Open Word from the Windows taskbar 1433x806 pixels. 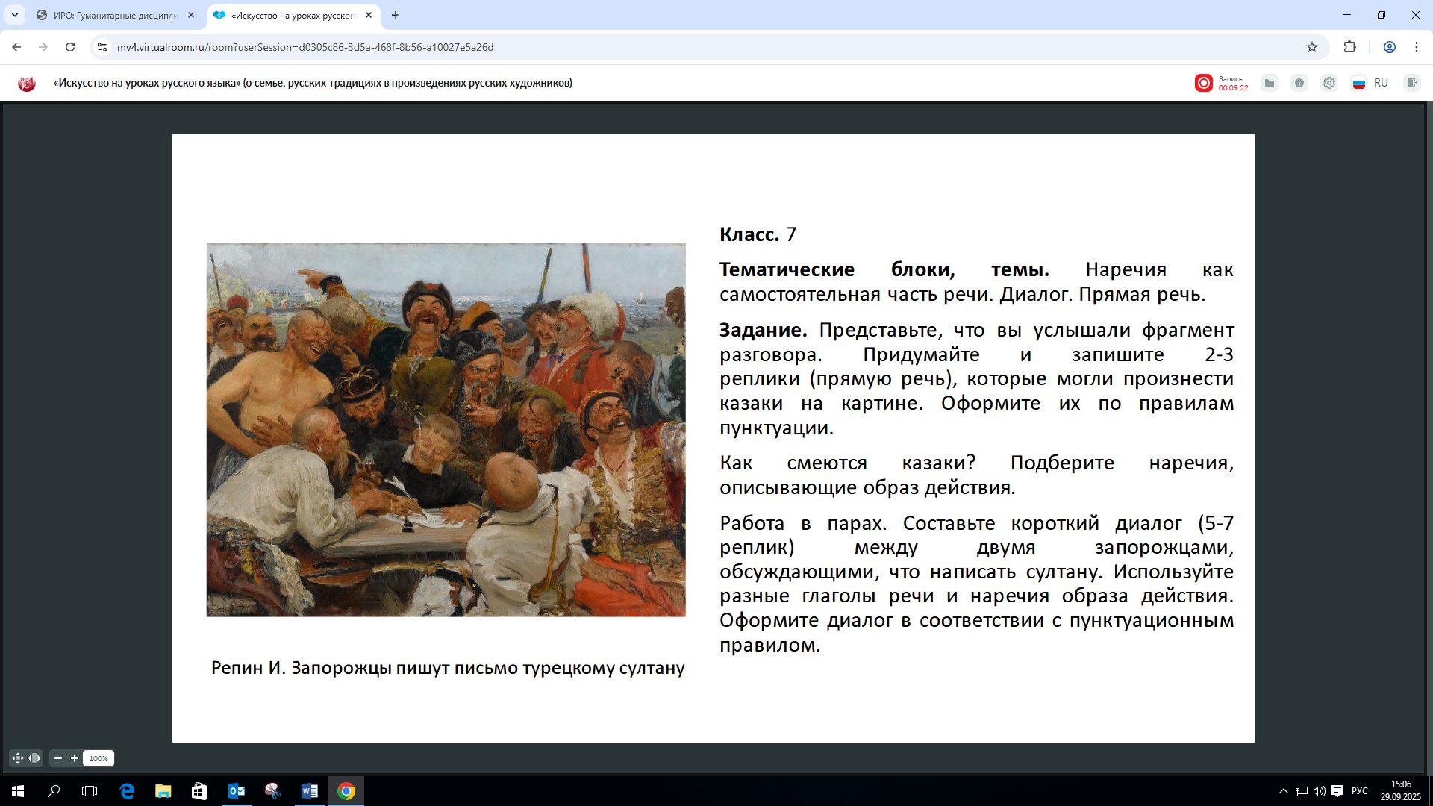click(x=309, y=791)
